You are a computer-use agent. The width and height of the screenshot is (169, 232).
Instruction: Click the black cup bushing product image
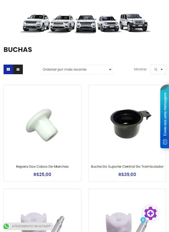click(x=131, y=124)
